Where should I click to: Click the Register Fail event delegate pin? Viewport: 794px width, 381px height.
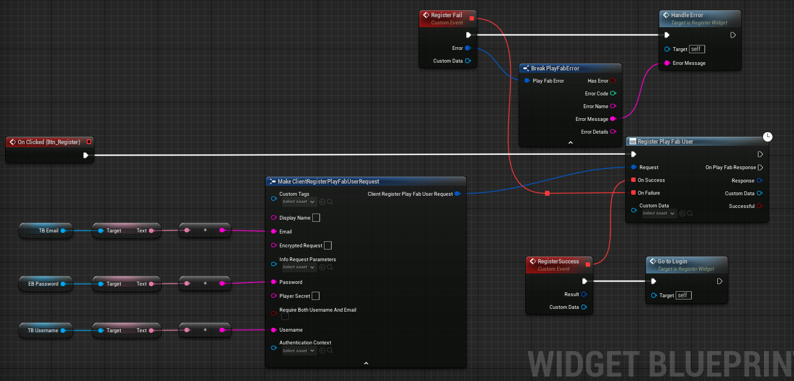472,18
